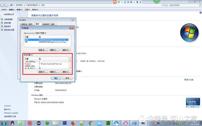The height and width of the screenshot is (126, 202).
Task: Open the red square app in taskbar
Action: [x=30, y=123]
